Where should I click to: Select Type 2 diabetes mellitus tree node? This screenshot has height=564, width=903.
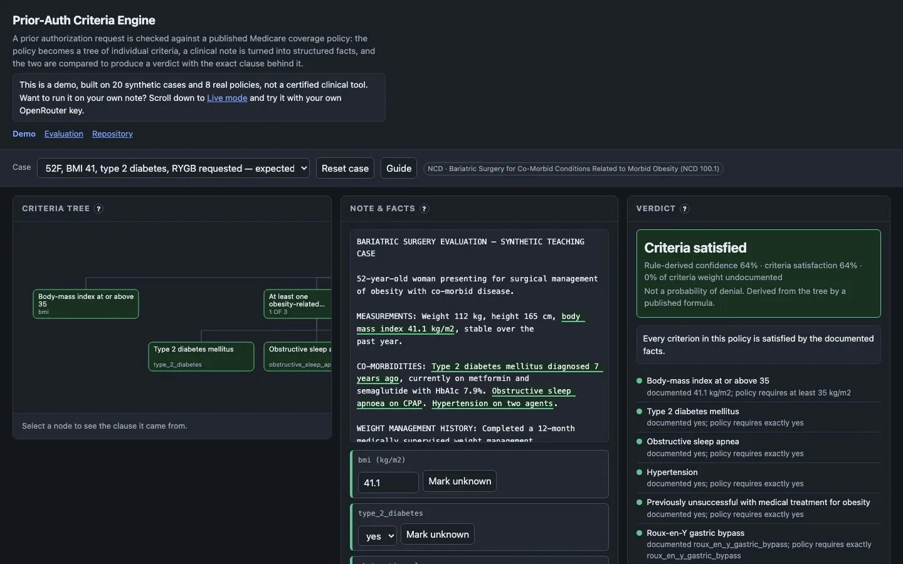coord(201,357)
